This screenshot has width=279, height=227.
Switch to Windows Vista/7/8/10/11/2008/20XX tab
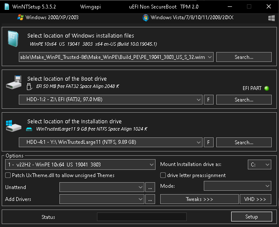coord(188,17)
